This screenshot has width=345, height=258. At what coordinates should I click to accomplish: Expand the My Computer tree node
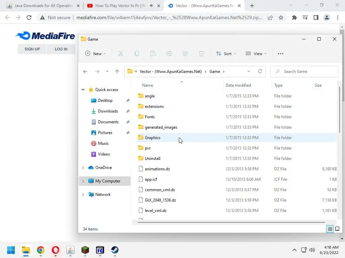[83, 181]
